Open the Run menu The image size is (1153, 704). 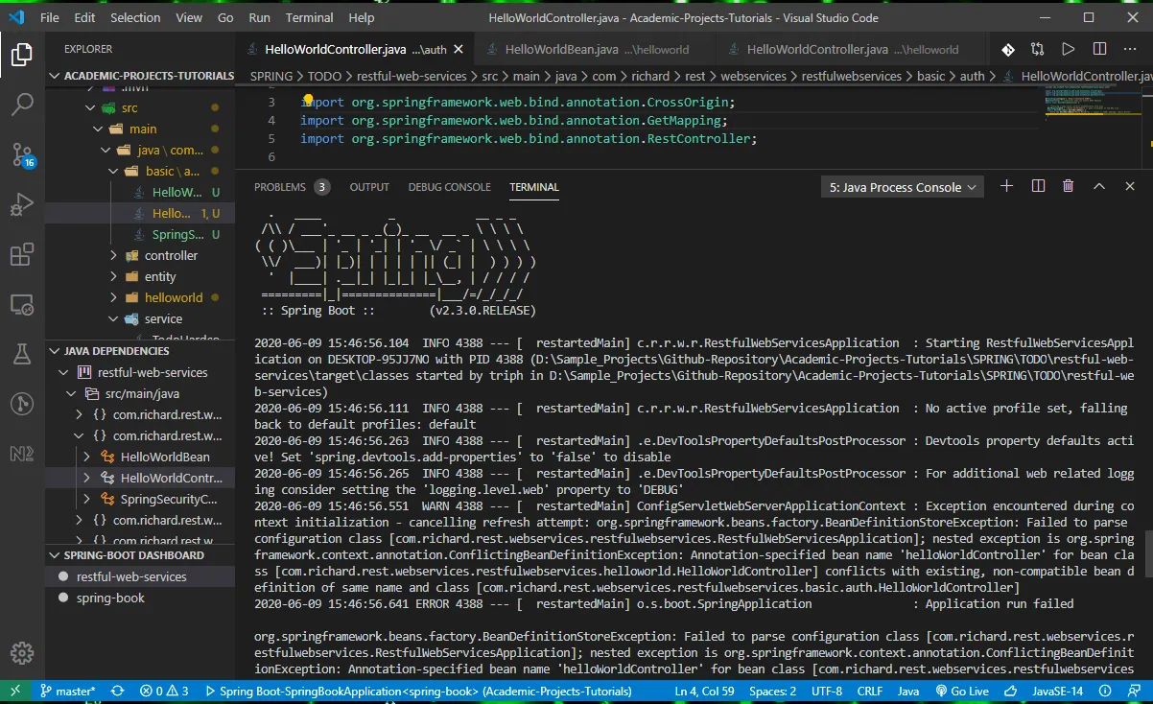pos(259,17)
